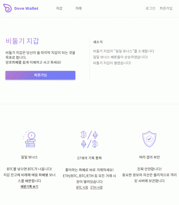
Task: Open the ETH 시장 link
Action: (97, 187)
